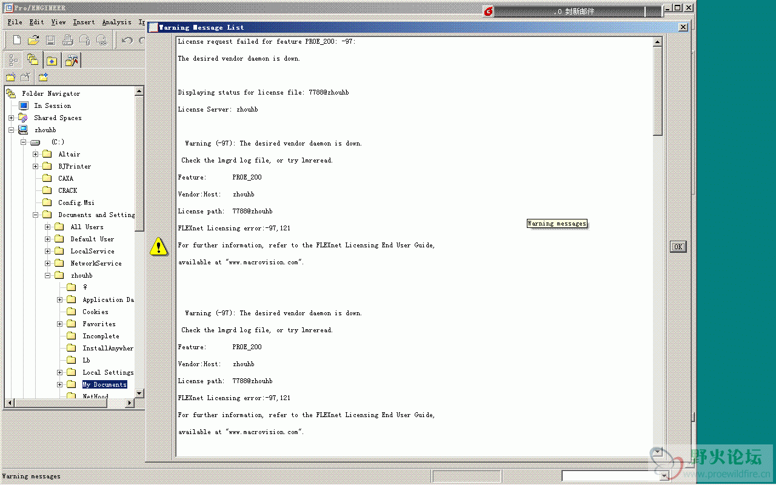Click the Warning Message List title icon
This screenshot has width=776, height=485.
[153, 27]
